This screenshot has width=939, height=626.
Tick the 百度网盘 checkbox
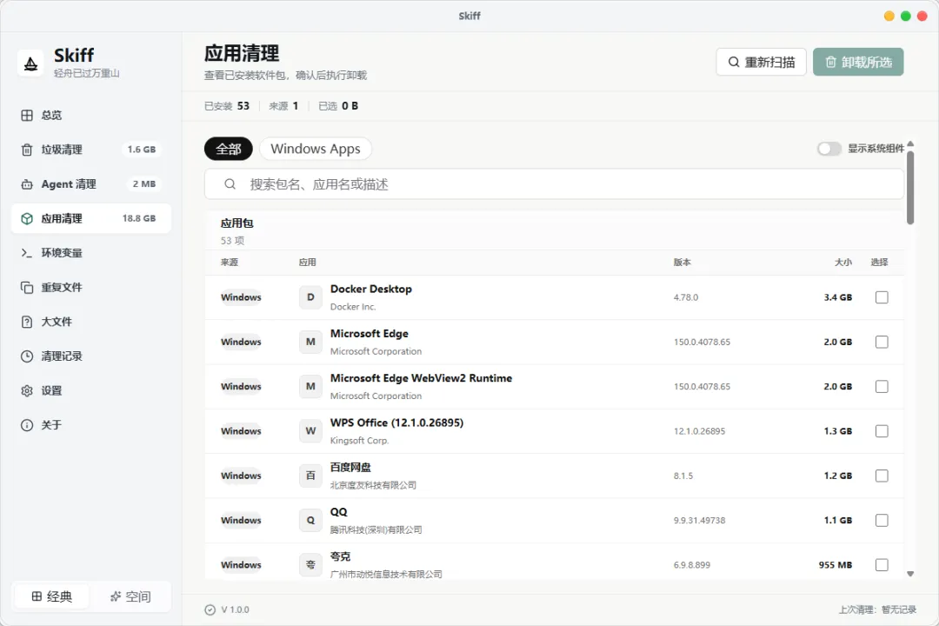[882, 476]
